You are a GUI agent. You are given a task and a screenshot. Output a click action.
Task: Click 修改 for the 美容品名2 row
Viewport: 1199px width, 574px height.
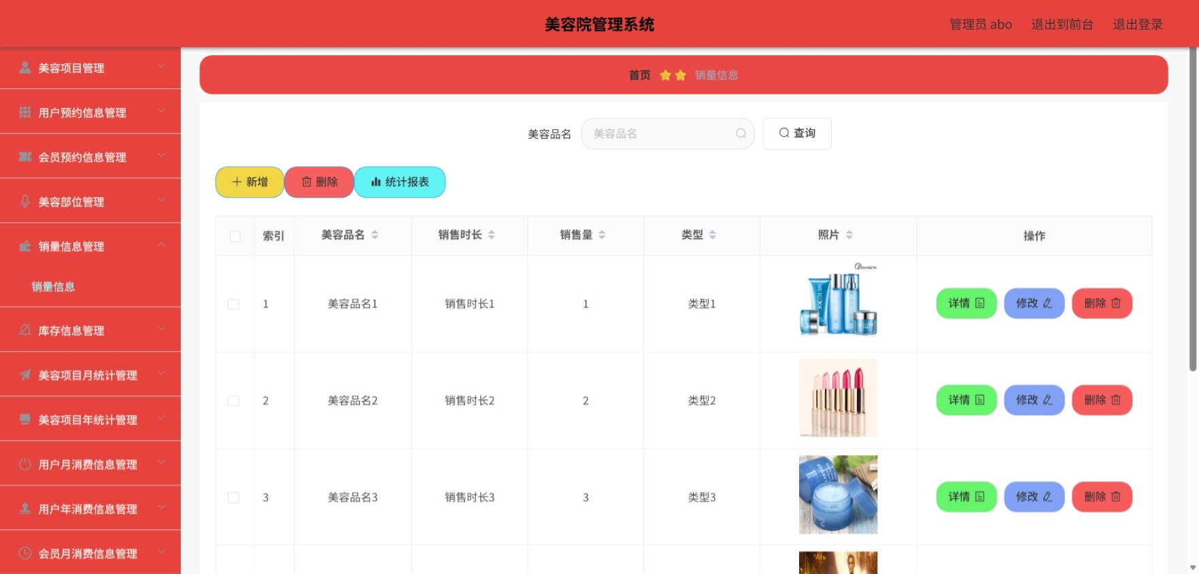1034,400
